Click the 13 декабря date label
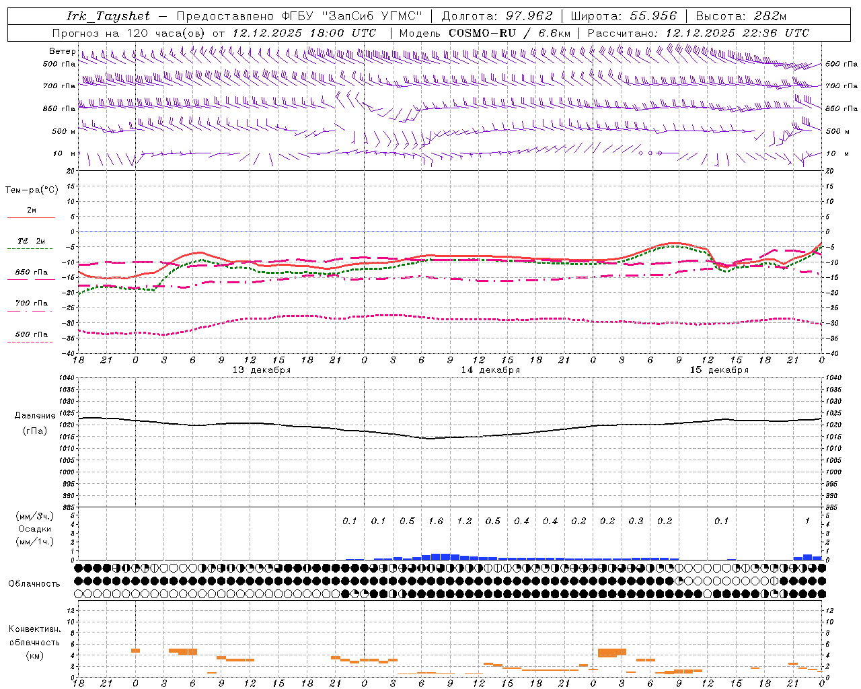This screenshot has height=689, width=861. click(x=262, y=370)
